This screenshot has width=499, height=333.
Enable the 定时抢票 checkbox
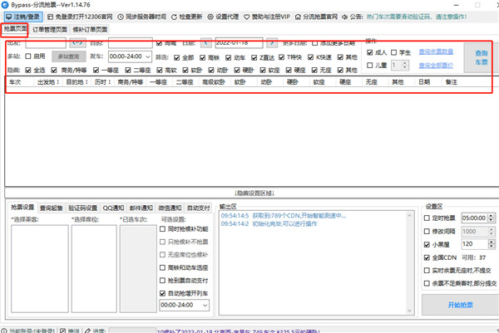tap(428, 218)
